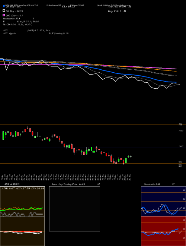Click the blue 20 Day legend swatch

pos(4,6)
